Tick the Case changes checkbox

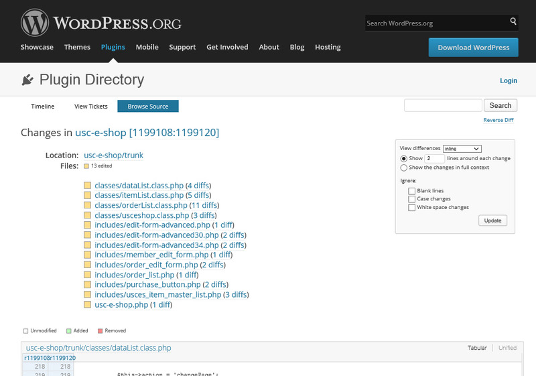pos(412,199)
